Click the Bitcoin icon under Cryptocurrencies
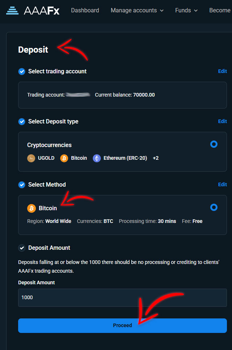This screenshot has height=350, width=232. click(64, 158)
